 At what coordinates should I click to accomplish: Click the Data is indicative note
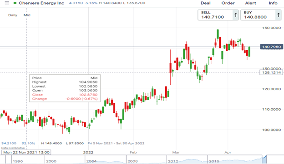13,148
